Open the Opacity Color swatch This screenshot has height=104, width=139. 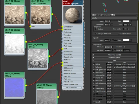(126, 40)
